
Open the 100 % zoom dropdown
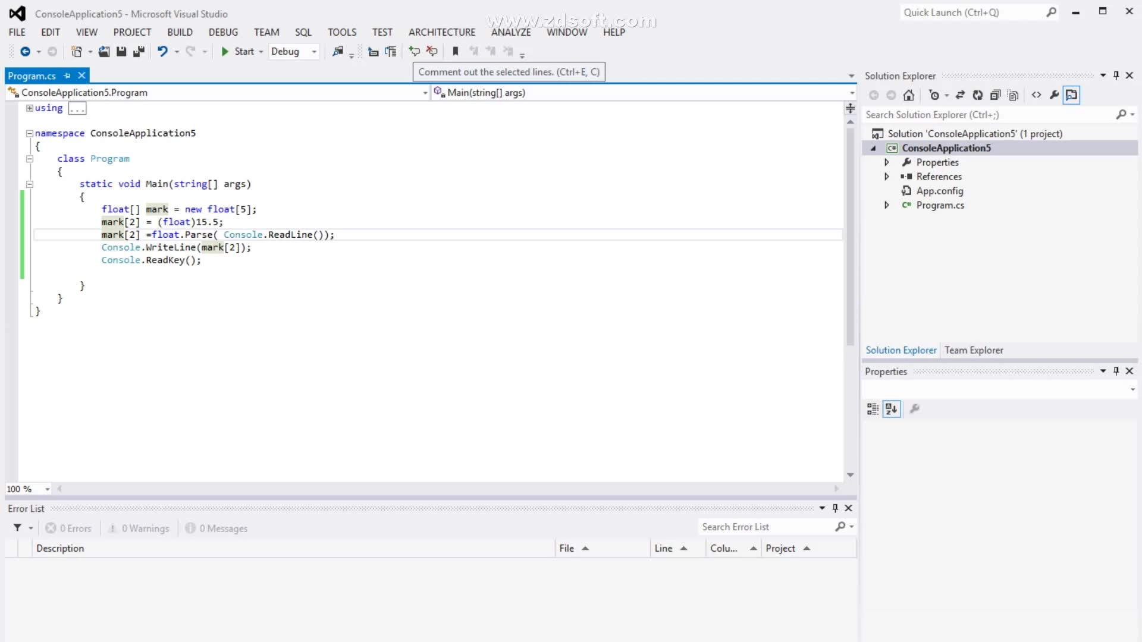point(47,489)
